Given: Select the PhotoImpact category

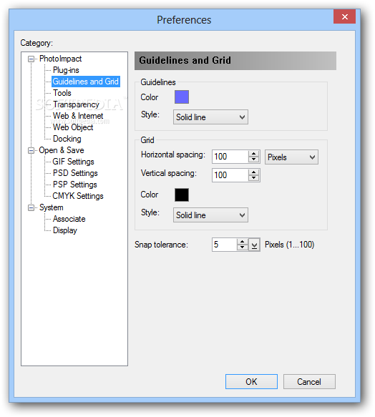Looking at the screenshot, I should tap(60, 59).
